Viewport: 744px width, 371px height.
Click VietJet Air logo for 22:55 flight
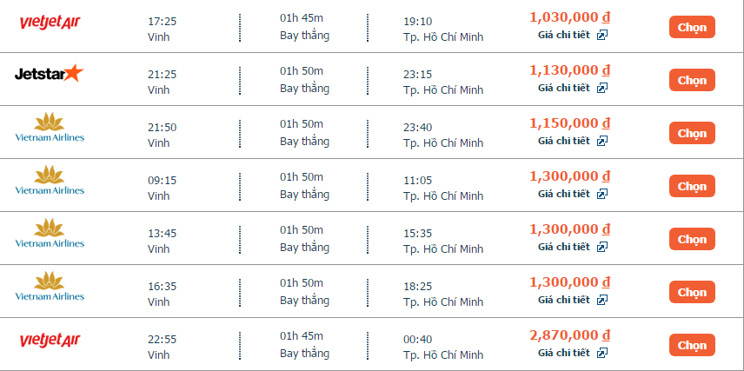pos(50,340)
